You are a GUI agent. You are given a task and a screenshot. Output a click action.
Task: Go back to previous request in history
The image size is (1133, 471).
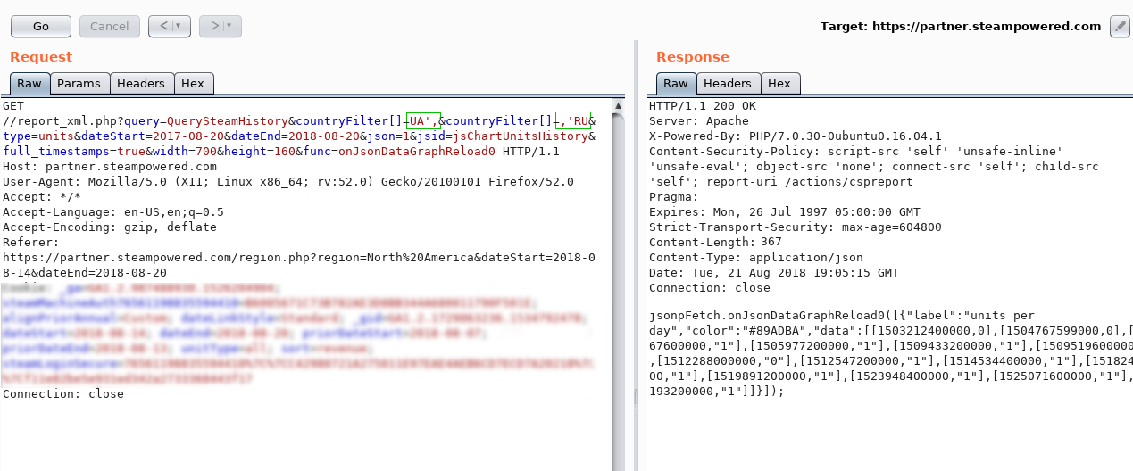point(163,26)
